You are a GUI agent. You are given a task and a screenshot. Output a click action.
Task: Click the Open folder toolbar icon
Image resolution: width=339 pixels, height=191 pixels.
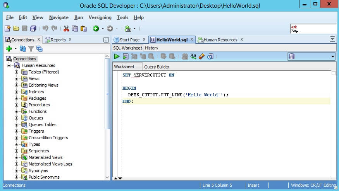[x=16, y=28]
